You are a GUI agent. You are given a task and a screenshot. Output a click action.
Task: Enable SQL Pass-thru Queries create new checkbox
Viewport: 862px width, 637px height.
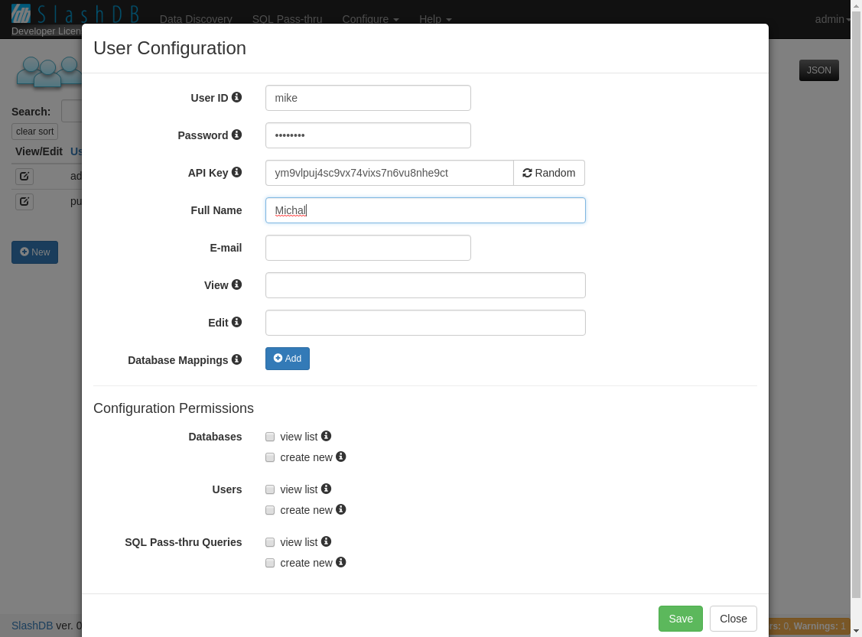270,564
